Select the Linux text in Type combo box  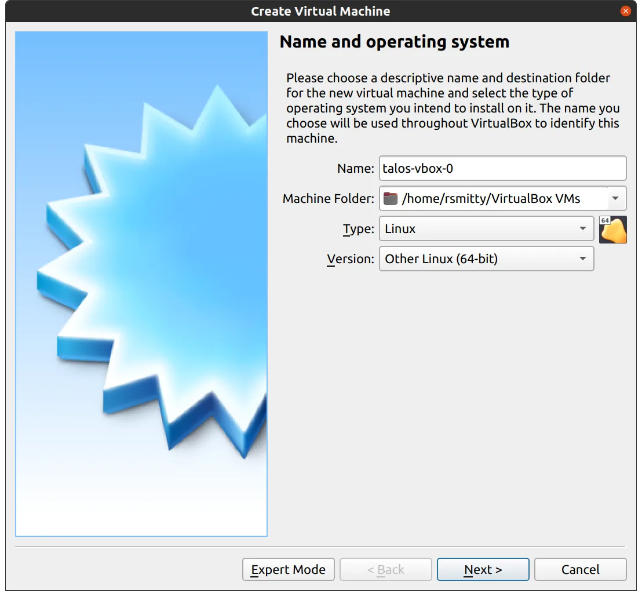[x=400, y=229]
